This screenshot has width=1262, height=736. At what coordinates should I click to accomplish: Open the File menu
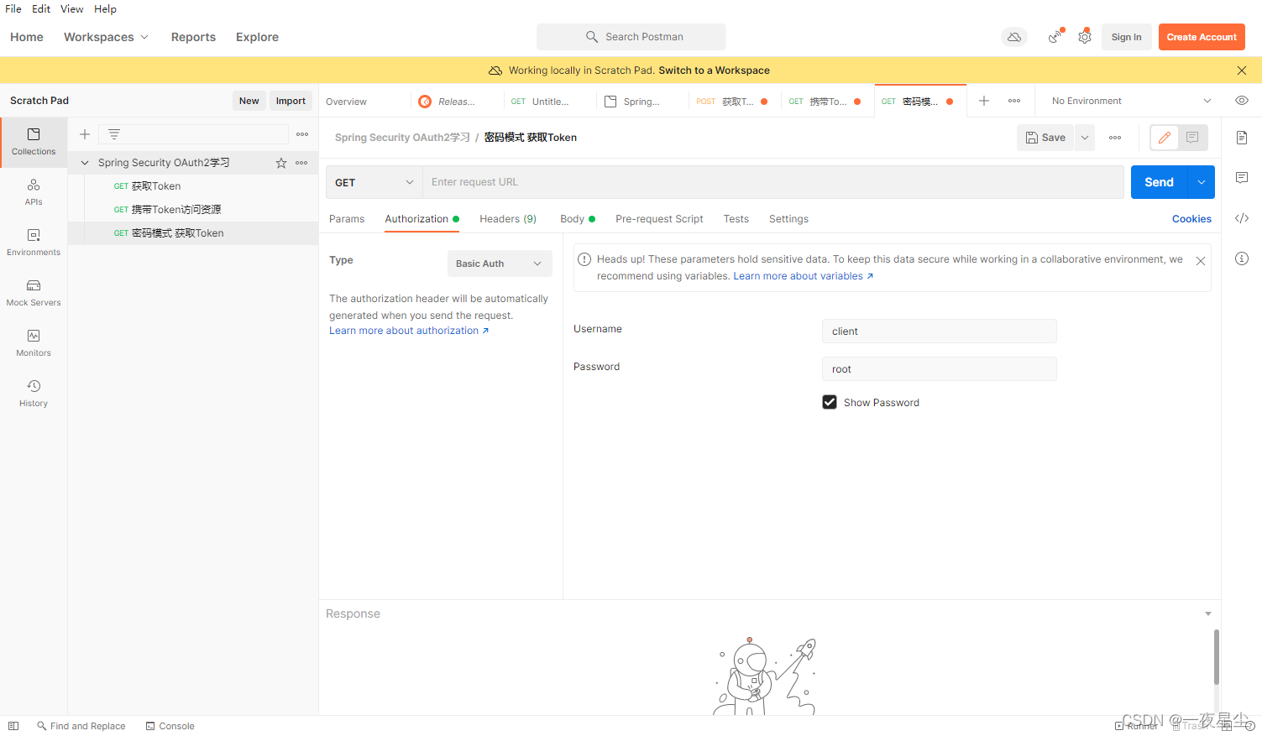pos(13,8)
